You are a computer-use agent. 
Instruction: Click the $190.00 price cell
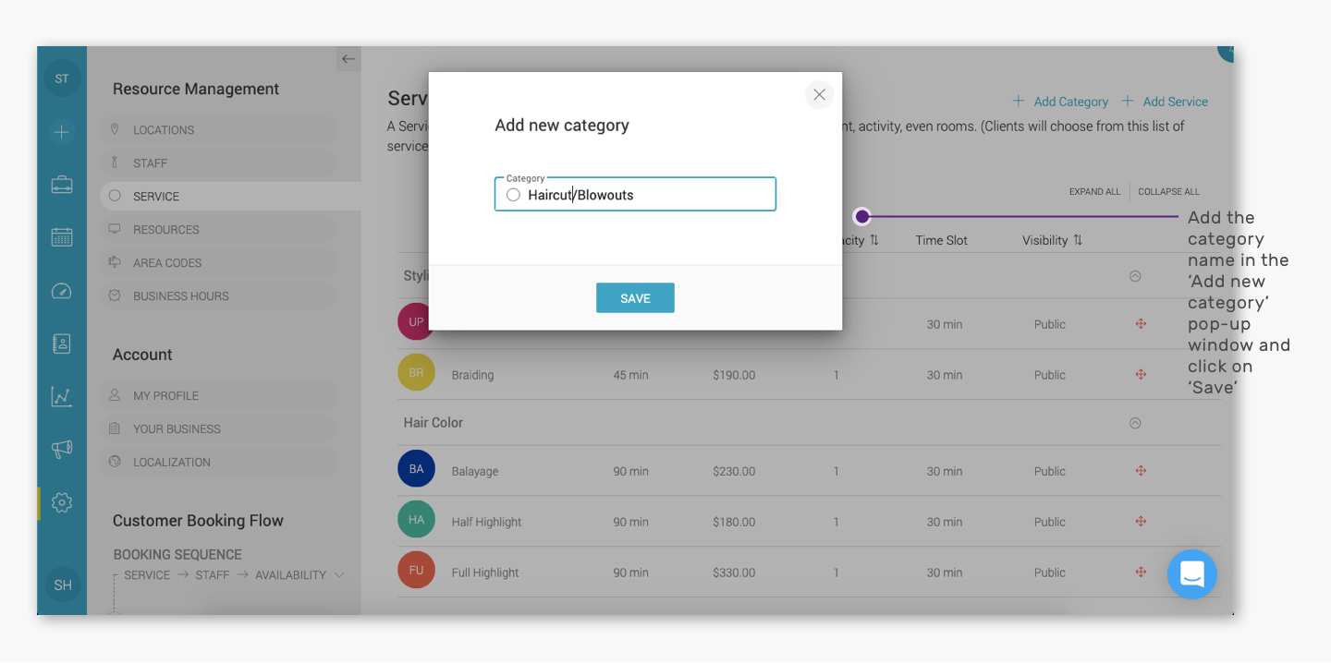click(734, 375)
